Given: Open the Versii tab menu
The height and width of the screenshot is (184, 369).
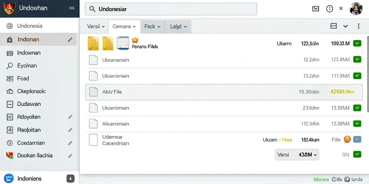Looking at the screenshot, I should tap(95, 27).
